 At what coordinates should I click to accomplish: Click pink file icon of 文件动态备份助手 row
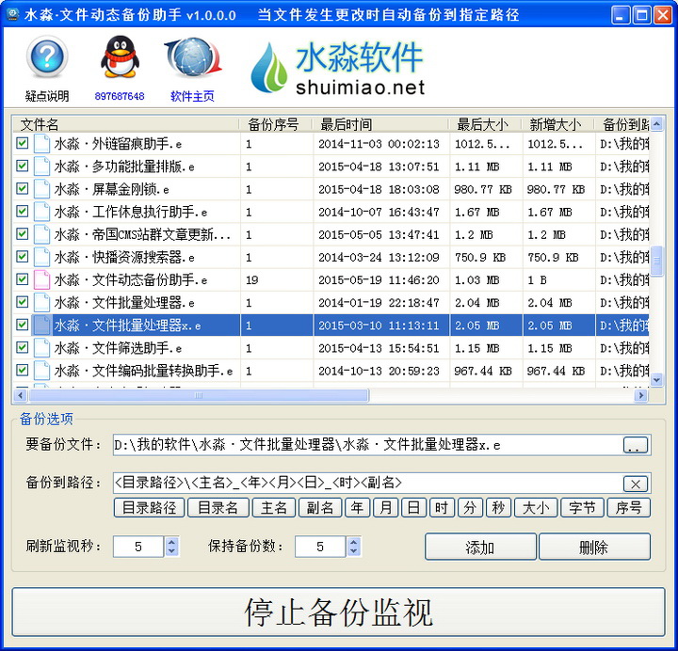tap(41, 280)
